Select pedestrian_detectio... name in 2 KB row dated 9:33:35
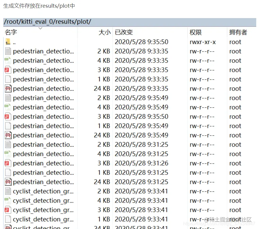Viewport: 258px width, 229px height. (43, 52)
